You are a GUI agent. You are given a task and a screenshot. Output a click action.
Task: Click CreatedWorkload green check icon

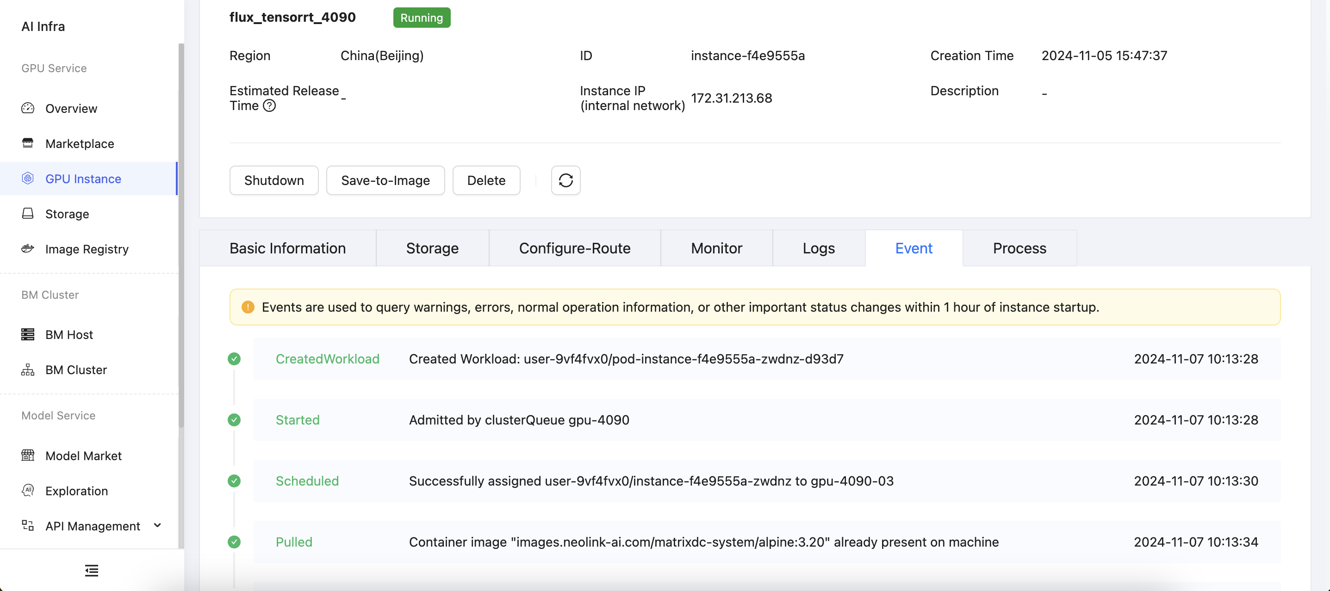(234, 359)
